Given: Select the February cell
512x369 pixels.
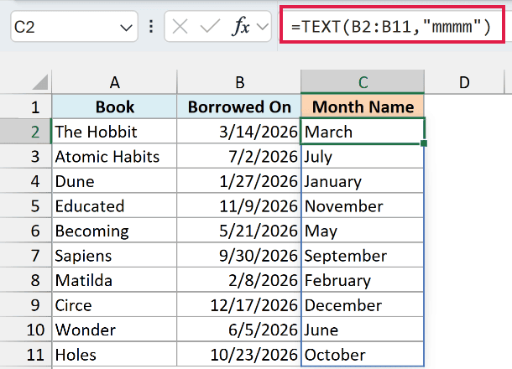Looking at the screenshot, I should click(363, 280).
